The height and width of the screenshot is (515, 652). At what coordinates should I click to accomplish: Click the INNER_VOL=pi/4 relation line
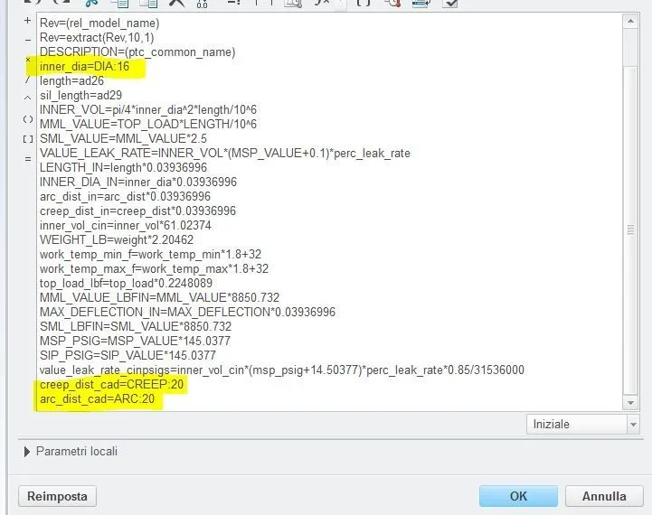[148, 110]
